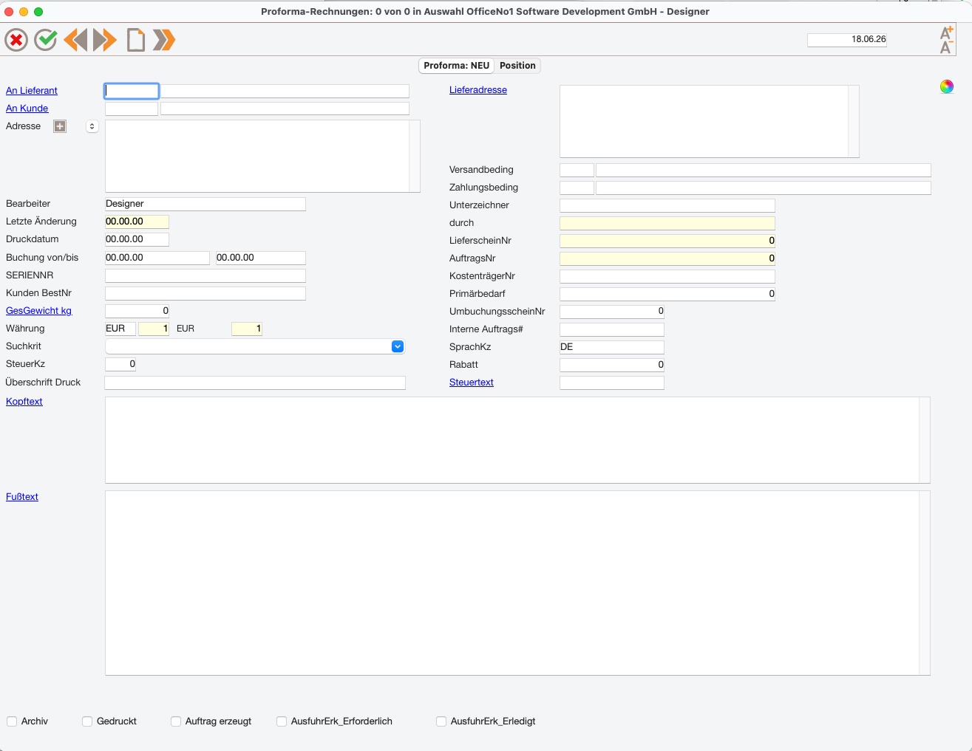Click the Zahlungsbeding description field
Image resolution: width=972 pixels, height=751 pixels.
tap(764, 188)
